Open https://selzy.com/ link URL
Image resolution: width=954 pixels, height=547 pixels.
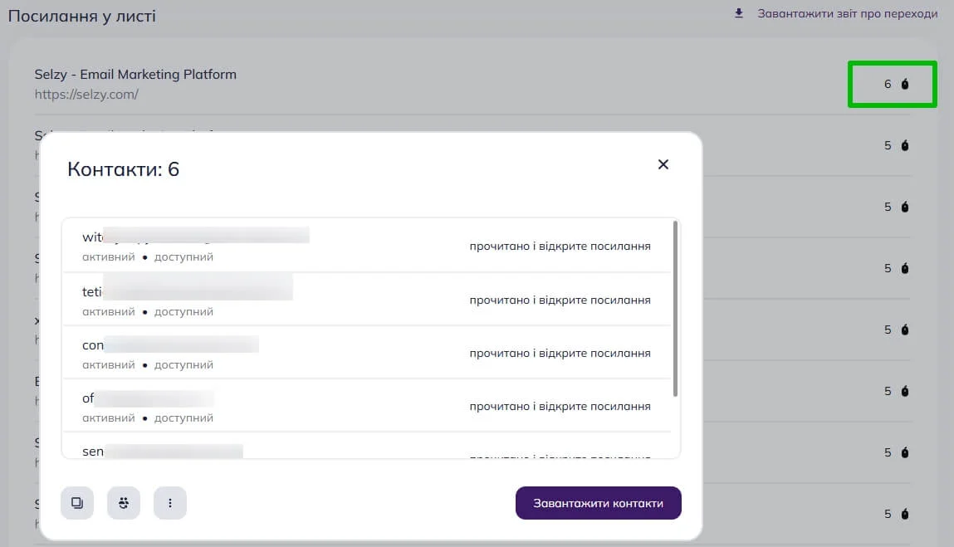point(86,95)
